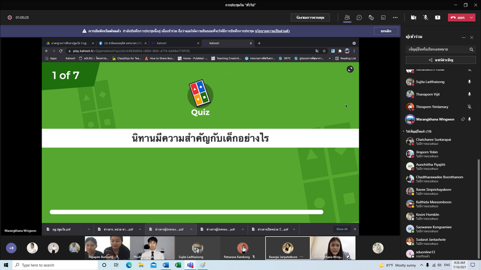
Task: Leave the meeting with red button
Action: click(457, 17)
